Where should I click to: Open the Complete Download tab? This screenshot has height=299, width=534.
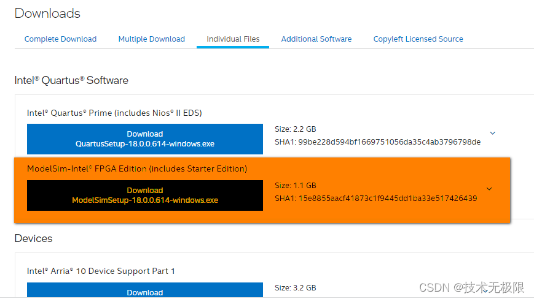(60, 39)
